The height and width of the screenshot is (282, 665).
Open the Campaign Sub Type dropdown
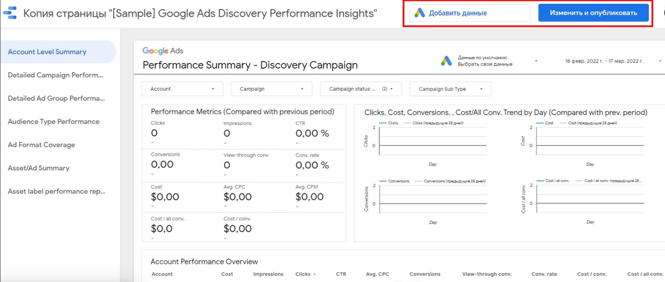(450, 89)
